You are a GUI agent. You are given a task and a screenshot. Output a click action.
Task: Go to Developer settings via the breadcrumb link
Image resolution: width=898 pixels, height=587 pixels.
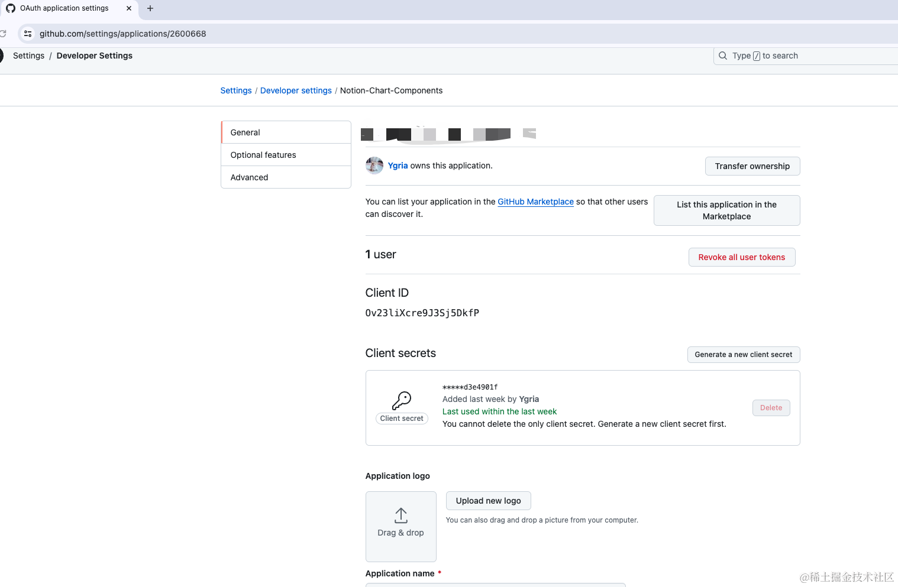[x=296, y=90]
